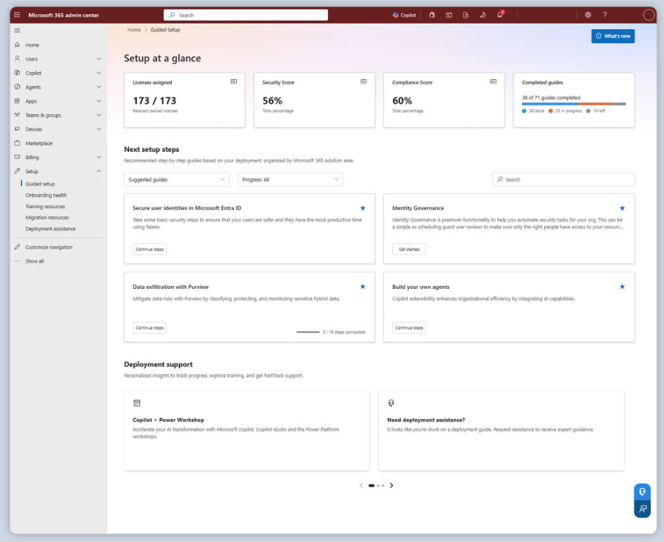Open Migration resources in sidebar
This screenshot has width=664, height=542.
pyautogui.click(x=47, y=218)
